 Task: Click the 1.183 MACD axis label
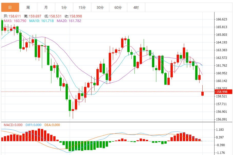coord(220,130)
